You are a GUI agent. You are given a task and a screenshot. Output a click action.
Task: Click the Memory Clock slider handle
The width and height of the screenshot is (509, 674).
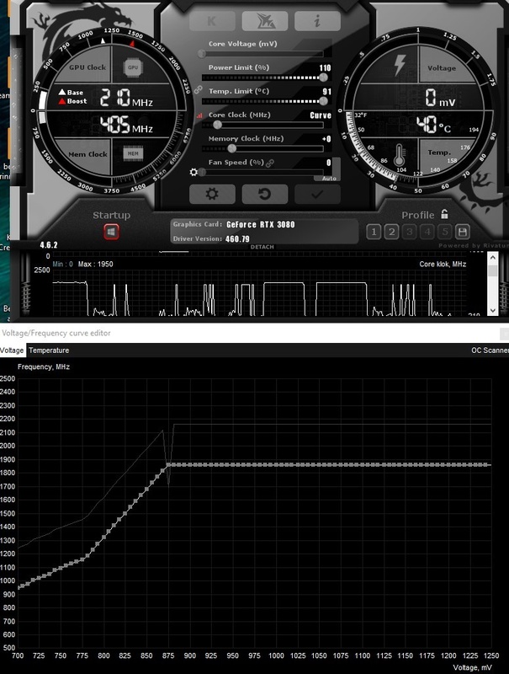coord(231,148)
